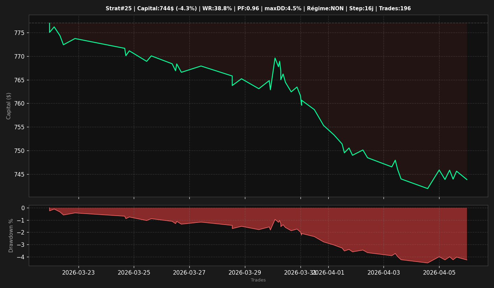Select the 760 capital axis tick label
This screenshot has height=288, width=494.
[20, 104]
